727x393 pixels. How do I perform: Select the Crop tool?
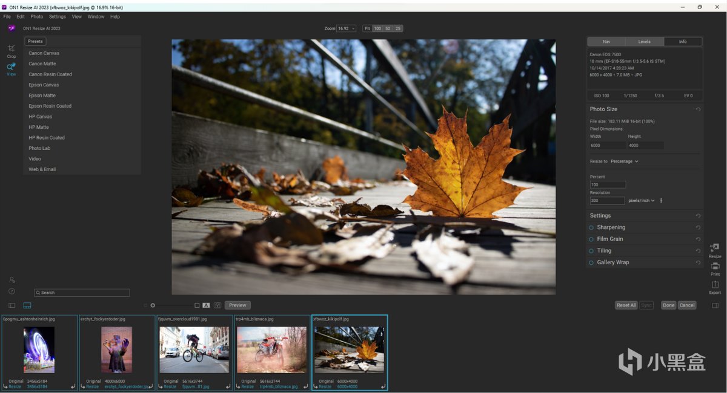pos(12,49)
